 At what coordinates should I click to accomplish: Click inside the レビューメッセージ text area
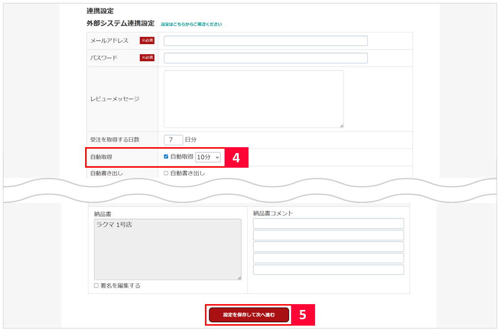pyautogui.click(x=253, y=99)
